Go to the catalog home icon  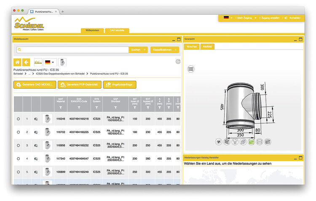(18, 62)
